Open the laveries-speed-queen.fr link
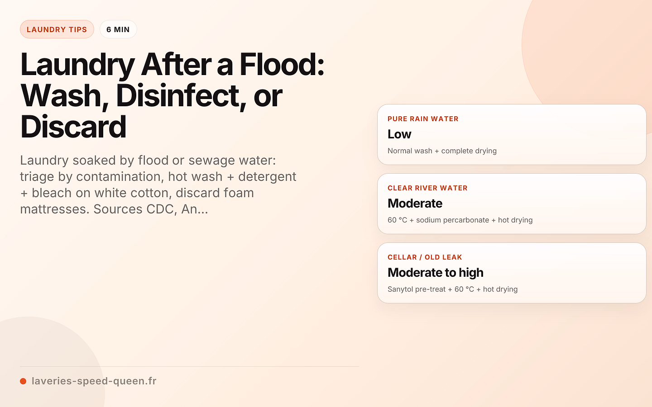This screenshot has width=652, height=407. tap(94, 381)
